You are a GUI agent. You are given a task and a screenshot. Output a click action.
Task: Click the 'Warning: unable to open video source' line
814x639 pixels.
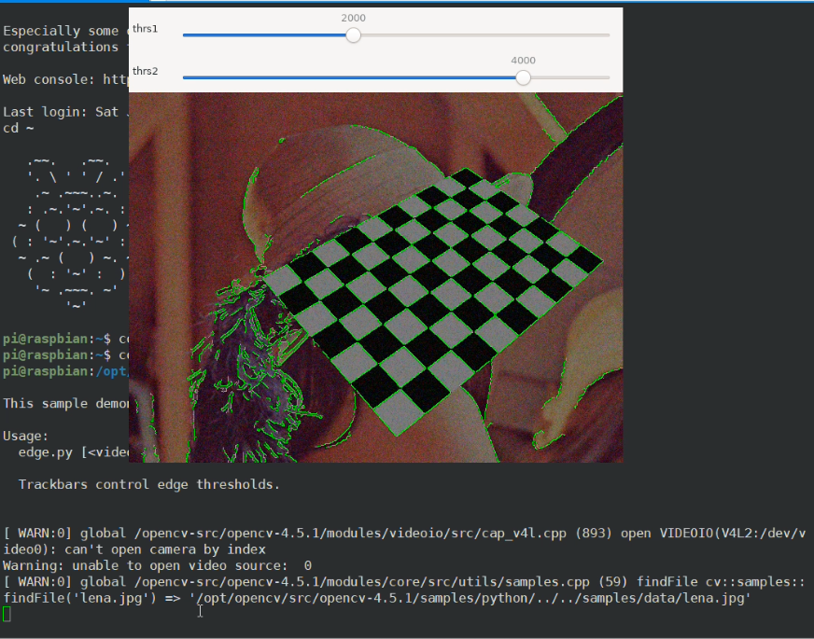(x=158, y=565)
